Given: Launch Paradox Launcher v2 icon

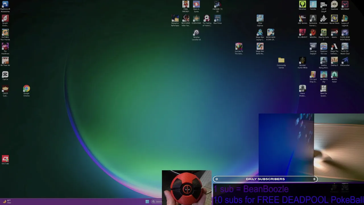Looking at the screenshot, I should tap(196, 35).
